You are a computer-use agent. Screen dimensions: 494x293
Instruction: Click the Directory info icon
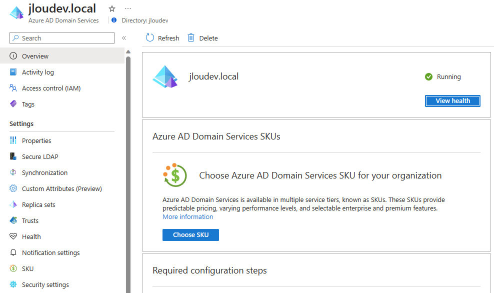pyautogui.click(x=114, y=20)
